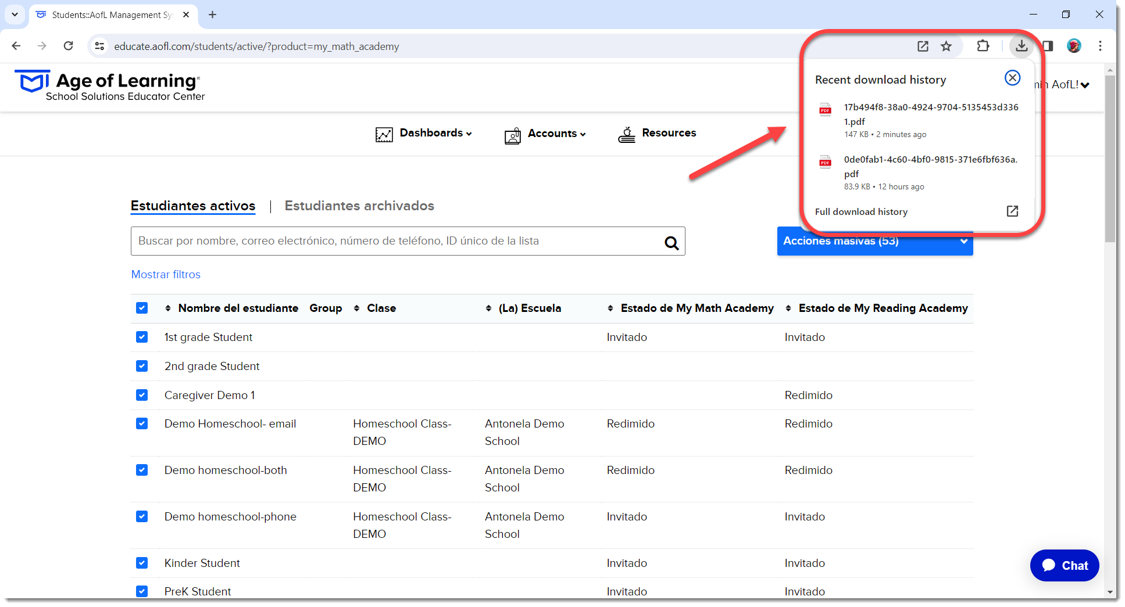Click the open-in-app icon in address bar
1125x607 pixels.
tap(923, 46)
